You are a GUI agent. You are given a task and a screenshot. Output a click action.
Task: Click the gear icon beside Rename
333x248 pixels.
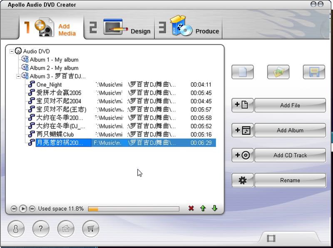coord(243,180)
